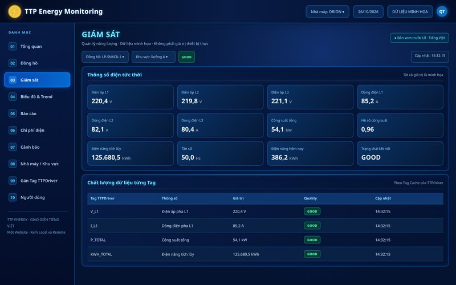This screenshot has height=285, width=456.
Task: Click the Thông số điện tức thời heading
Action: tap(115, 75)
